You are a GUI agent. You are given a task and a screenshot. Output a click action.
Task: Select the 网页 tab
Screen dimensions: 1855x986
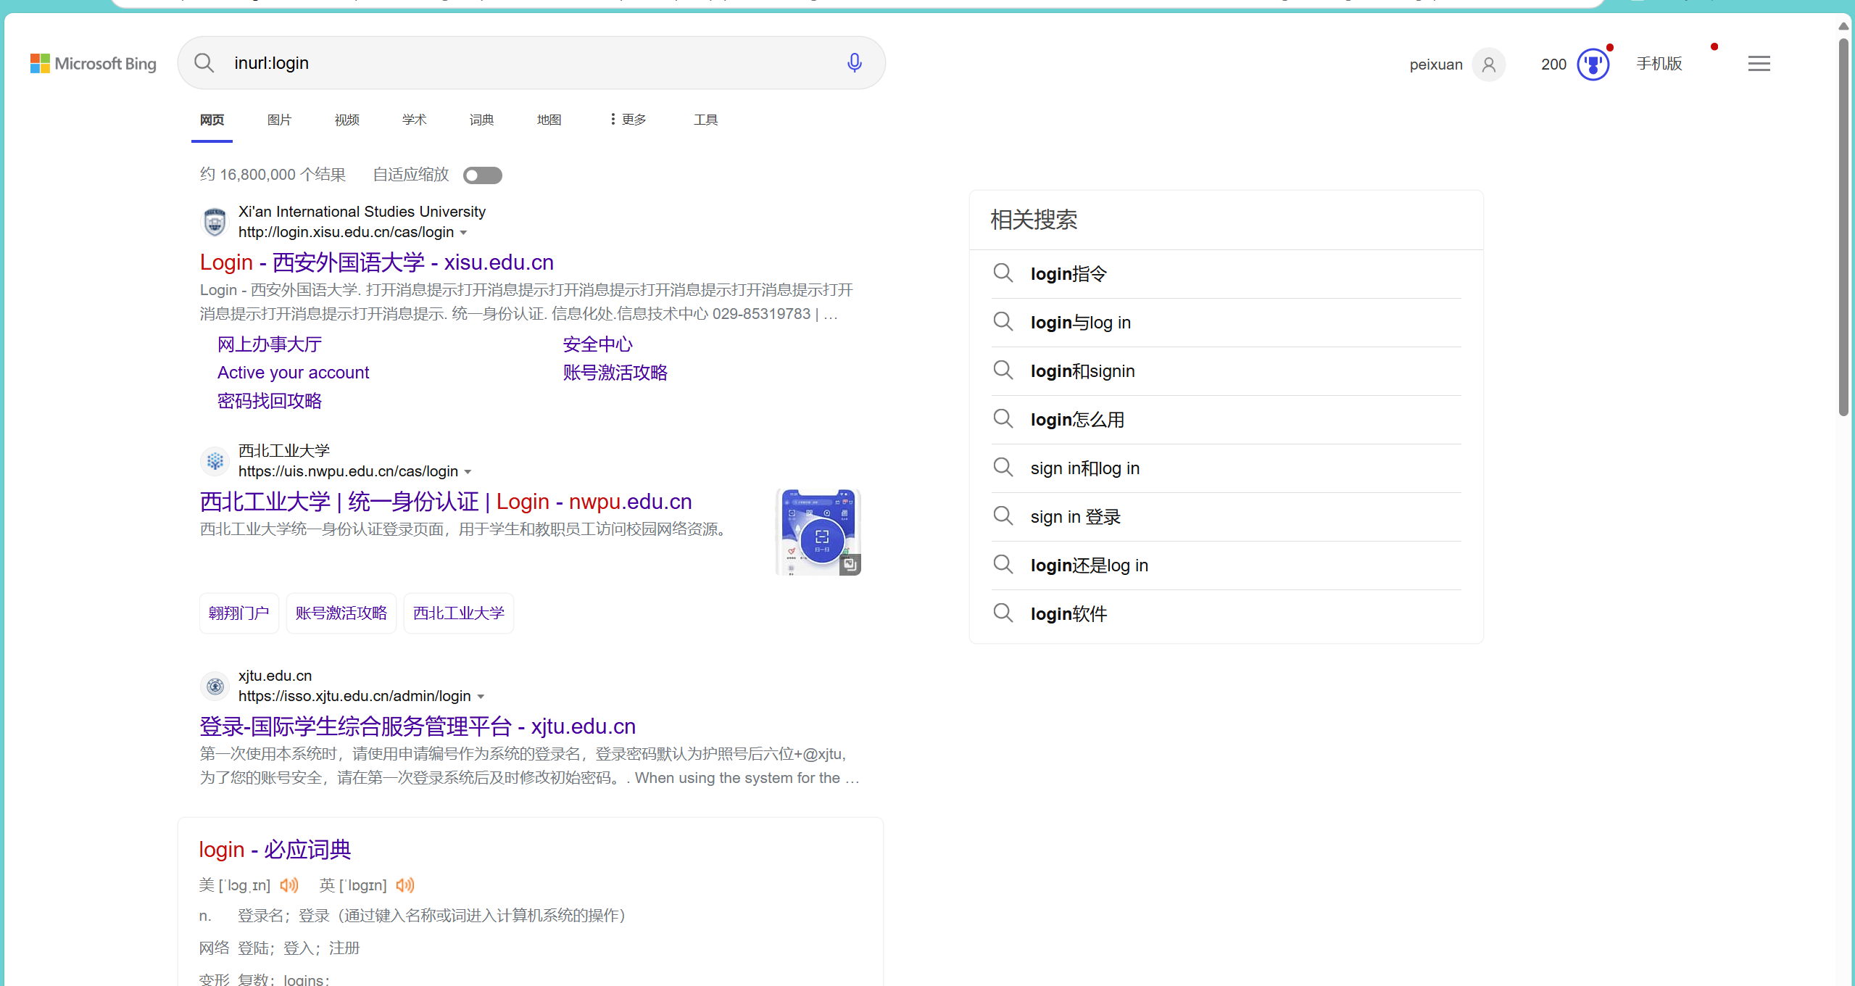212,120
